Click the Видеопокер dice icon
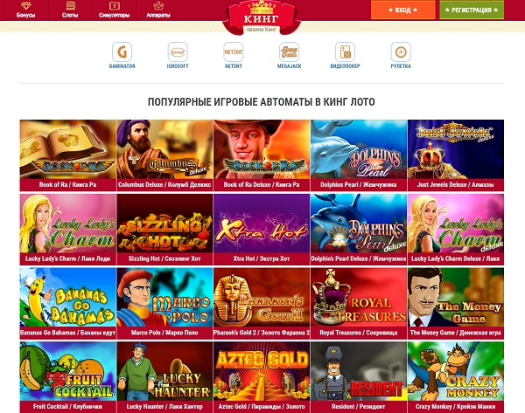525x413 pixels. pos(345,52)
